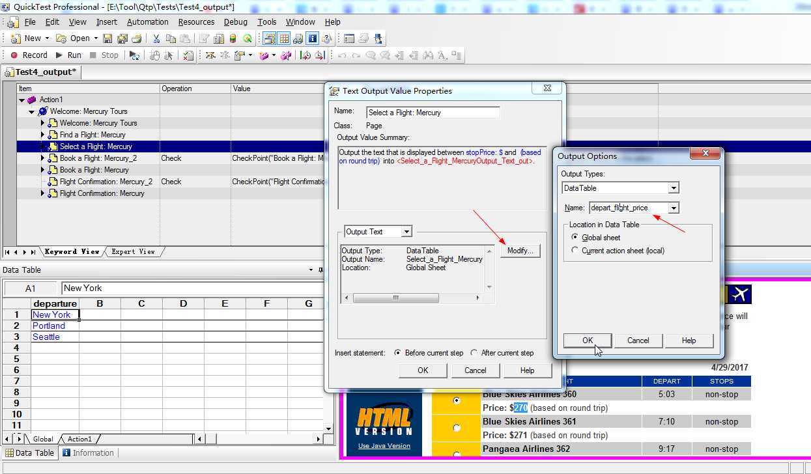811x474 pixels.
Task: Select Current action sheet (local) option
Action: [575, 250]
